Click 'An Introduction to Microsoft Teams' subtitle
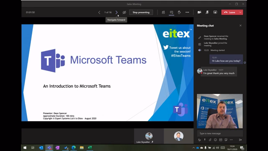The width and height of the screenshot is (268, 151). coord(77,86)
